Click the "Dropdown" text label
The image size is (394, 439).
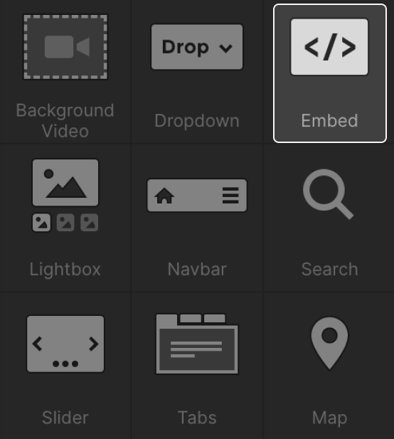click(x=197, y=121)
